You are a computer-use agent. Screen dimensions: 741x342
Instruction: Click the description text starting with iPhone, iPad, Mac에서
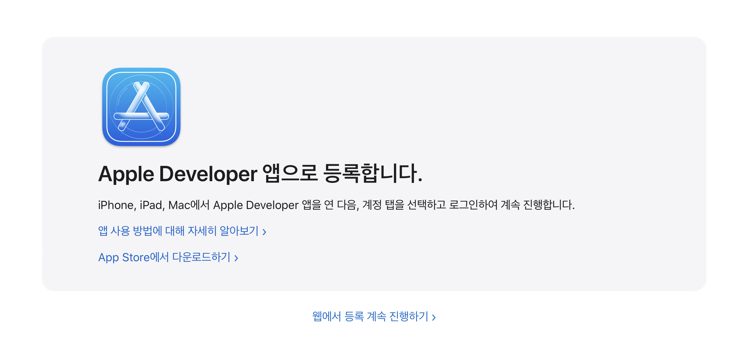[x=336, y=205]
